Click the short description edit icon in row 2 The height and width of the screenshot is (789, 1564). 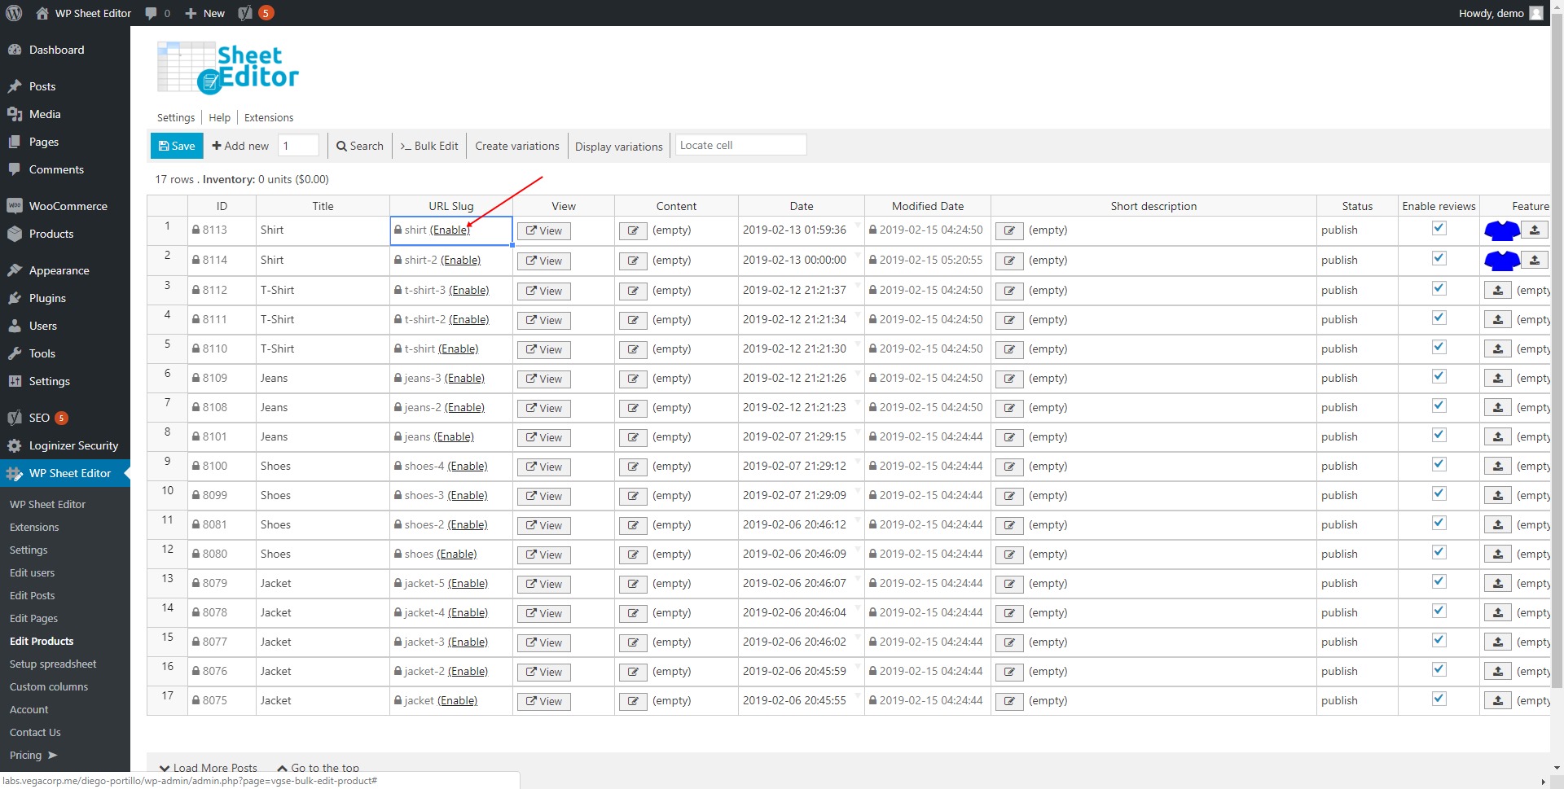pyautogui.click(x=1009, y=261)
